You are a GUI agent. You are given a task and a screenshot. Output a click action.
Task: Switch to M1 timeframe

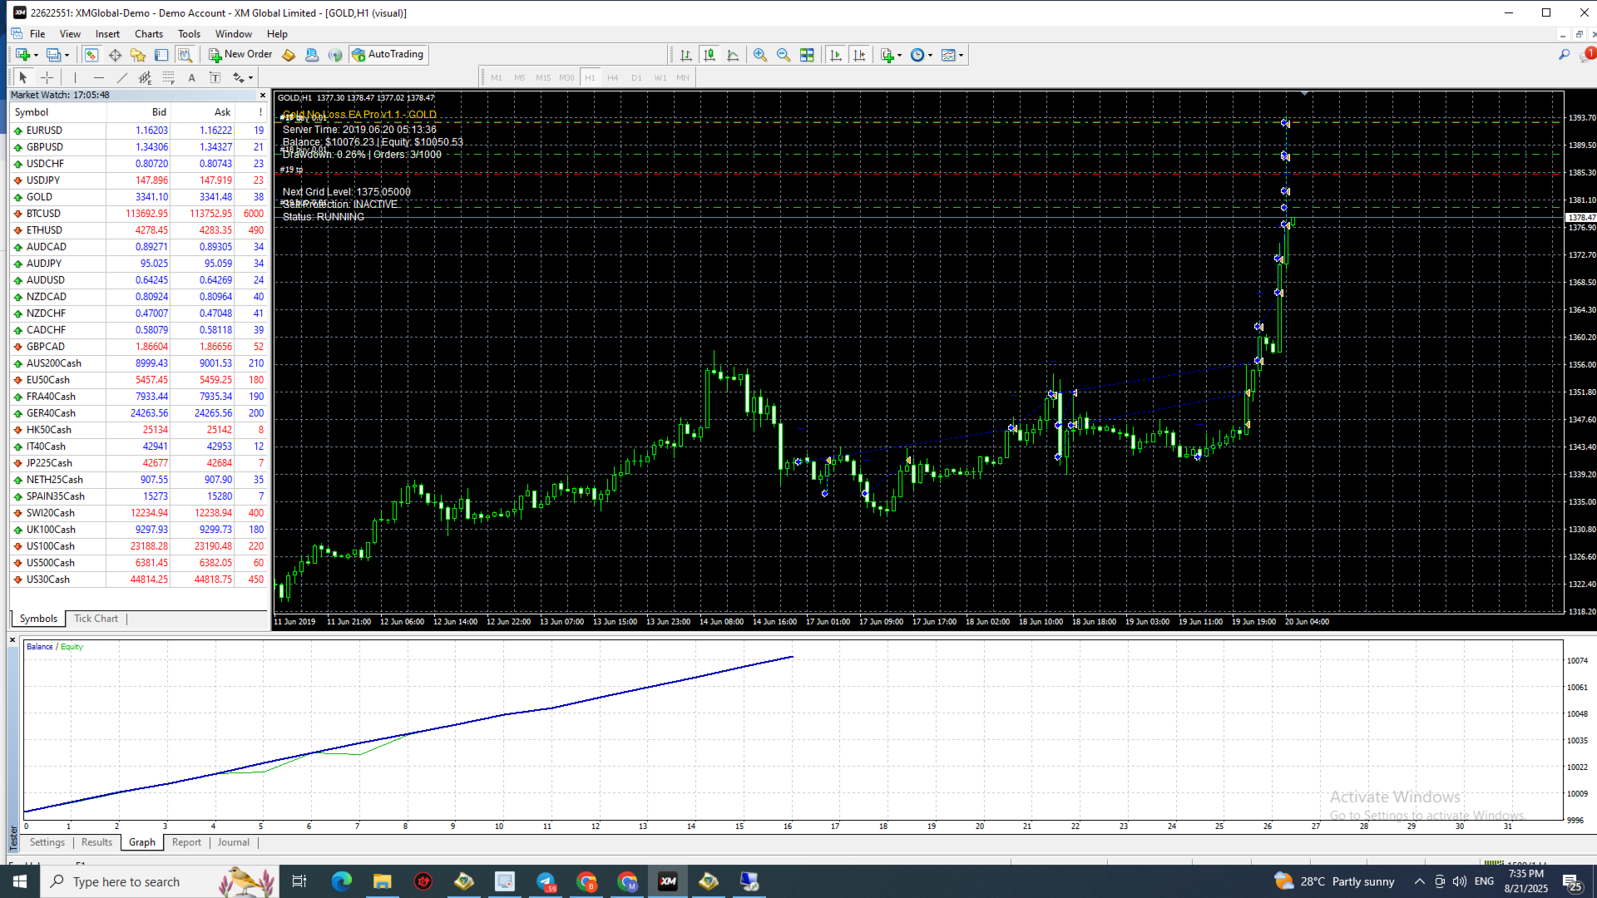497,78
